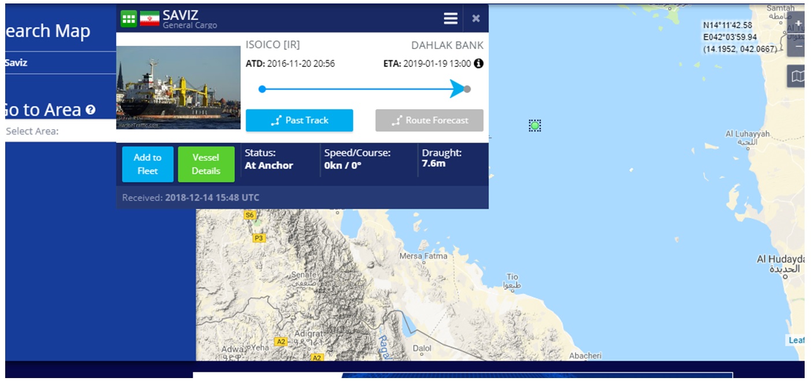Open Vessel Details
This screenshot has width=811, height=385.
(x=206, y=165)
